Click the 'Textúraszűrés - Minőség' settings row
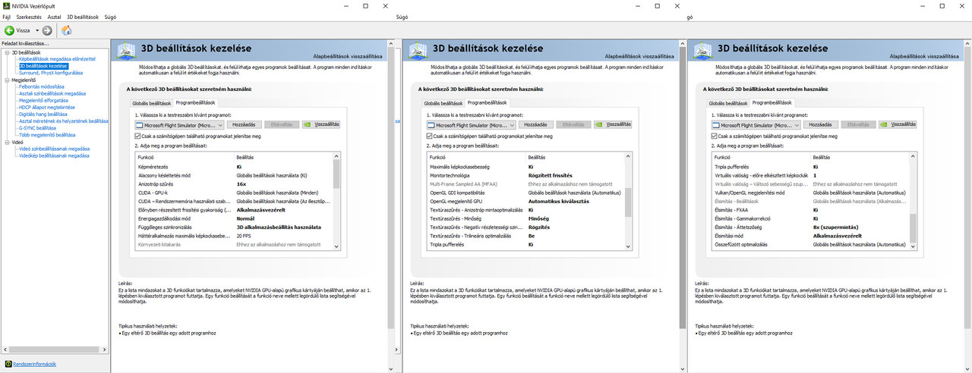The width and height of the screenshot is (972, 373). pyautogui.click(x=525, y=218)
